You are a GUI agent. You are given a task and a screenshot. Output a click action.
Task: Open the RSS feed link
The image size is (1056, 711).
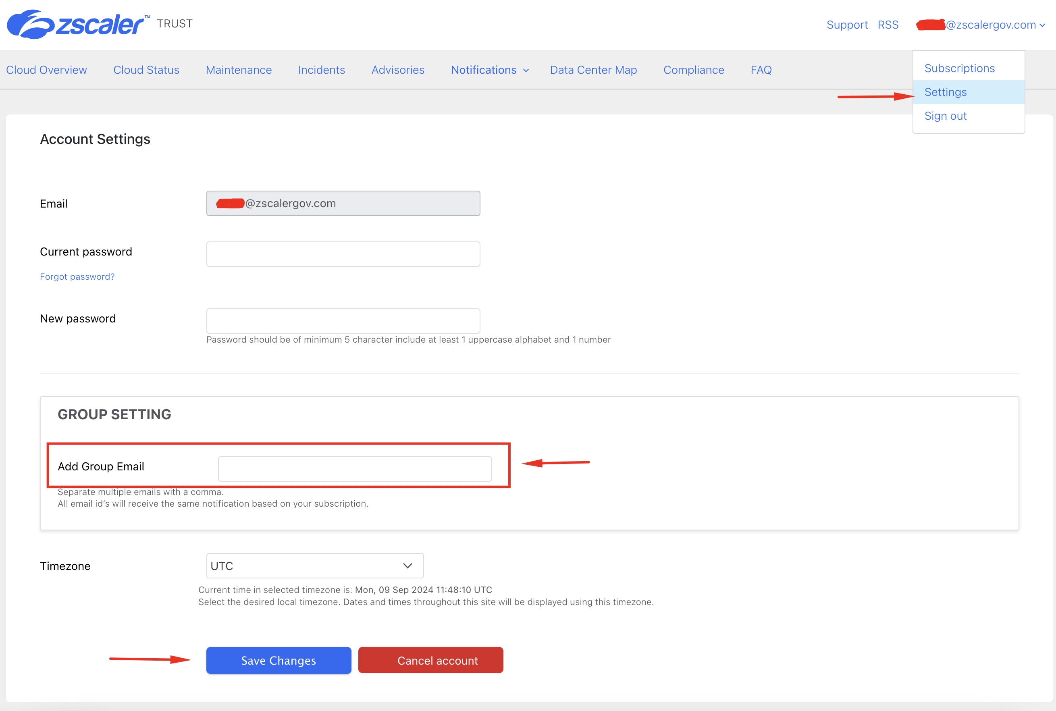pyautogui.click(x=888, y=25)
